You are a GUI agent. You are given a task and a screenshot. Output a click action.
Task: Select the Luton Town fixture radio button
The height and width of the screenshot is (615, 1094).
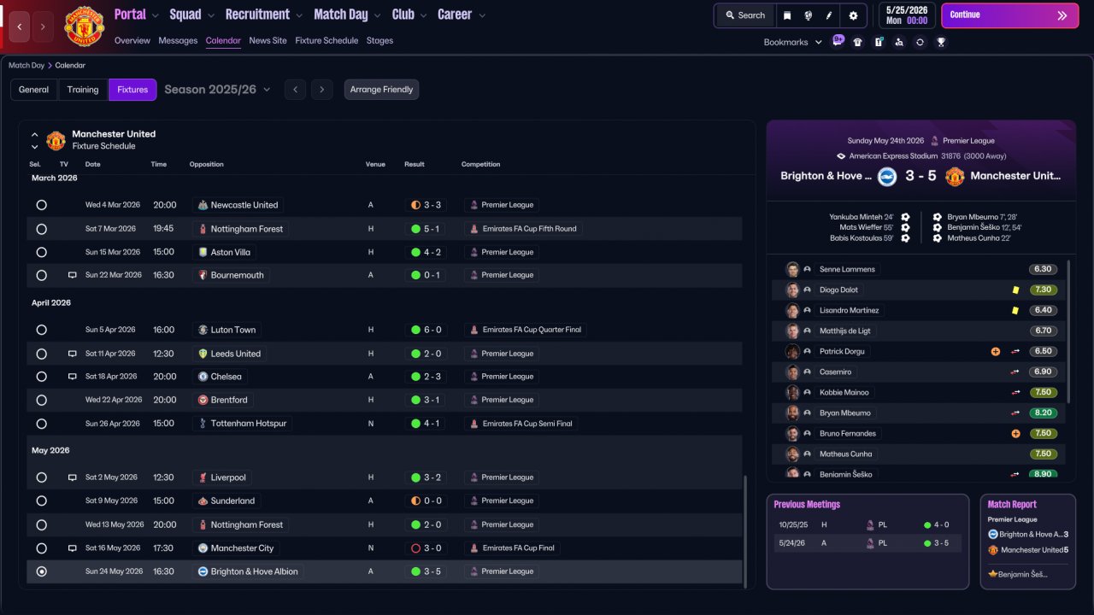pyautogui.click(x=41, y=330)
